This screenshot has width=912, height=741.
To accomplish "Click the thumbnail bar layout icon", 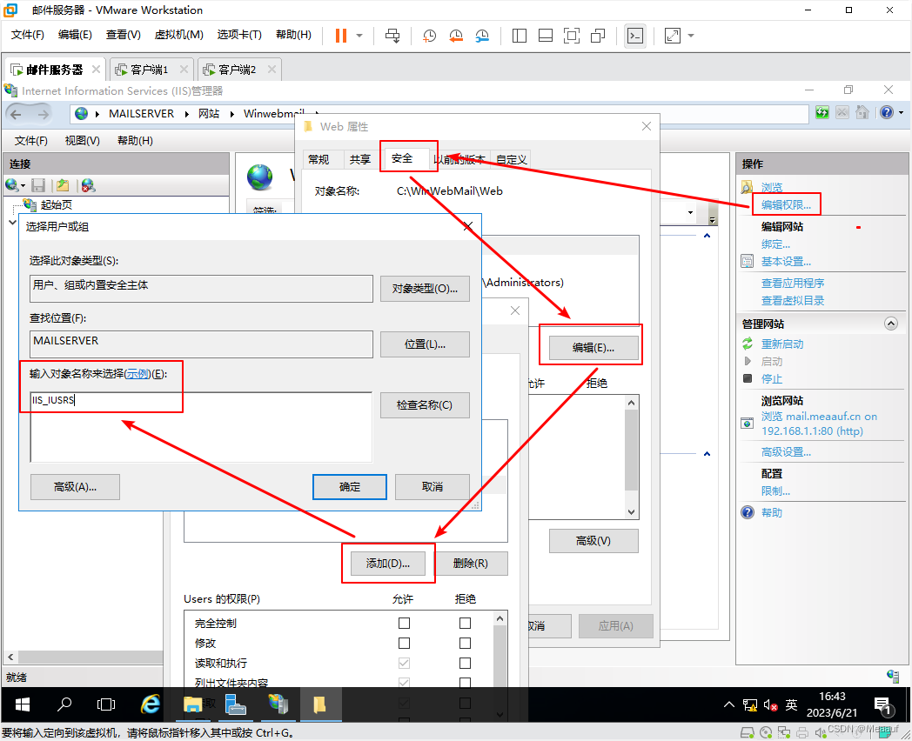I will pos(546,36).
